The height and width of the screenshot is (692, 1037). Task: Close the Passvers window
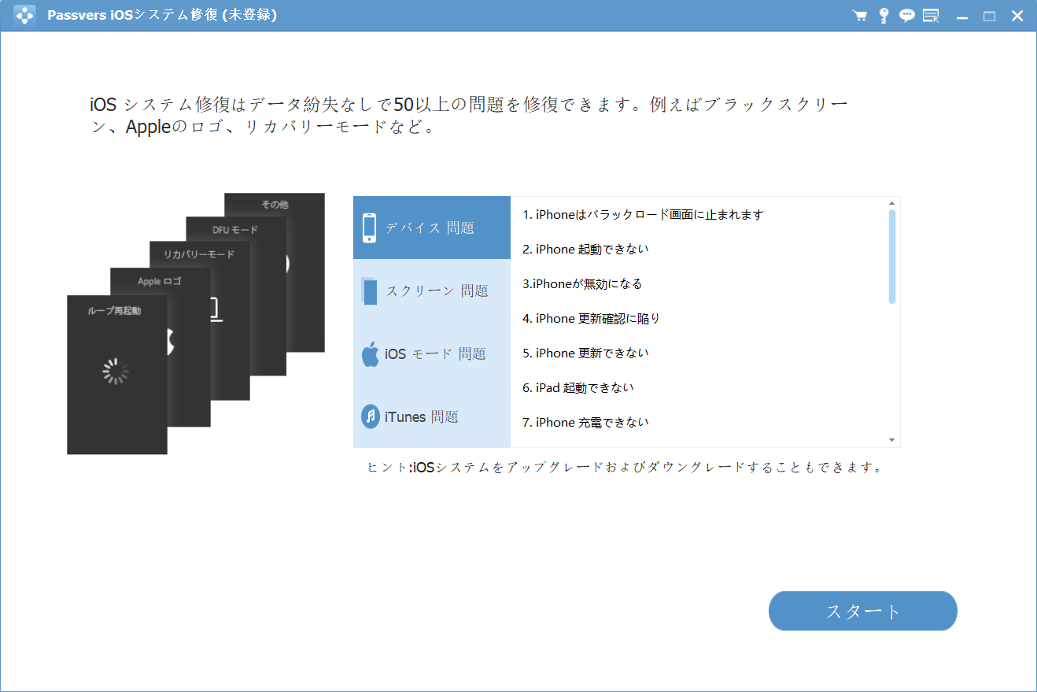click(1017, 16)
